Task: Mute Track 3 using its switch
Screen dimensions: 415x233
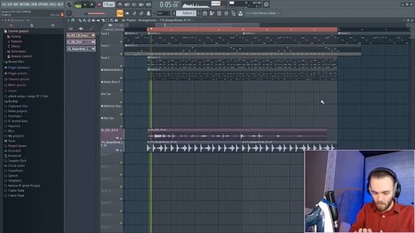Action: coord(121,66)
